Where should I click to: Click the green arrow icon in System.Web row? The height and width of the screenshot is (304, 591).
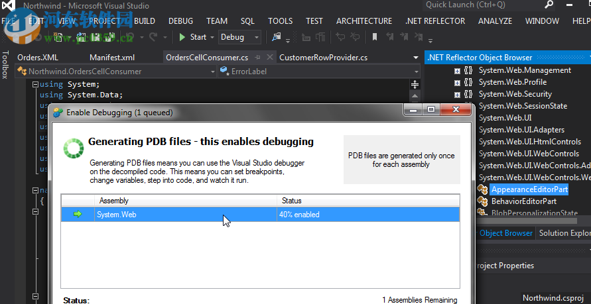(78, 214)
